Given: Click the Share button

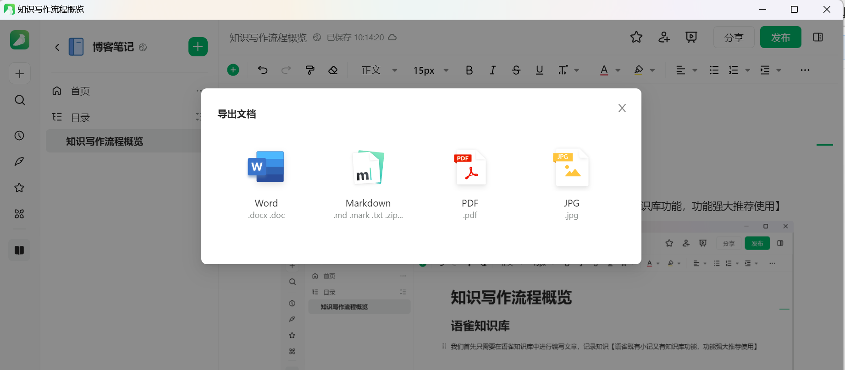Looking at the screenshot, I should tap(734, 38).
